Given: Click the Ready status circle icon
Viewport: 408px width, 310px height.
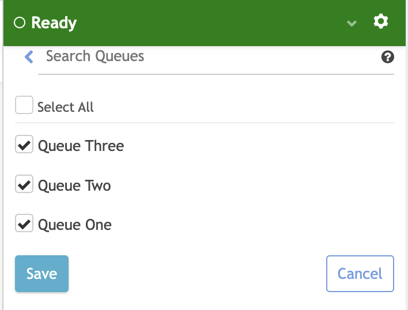Looking at the screenshot, I should point(20,23).
